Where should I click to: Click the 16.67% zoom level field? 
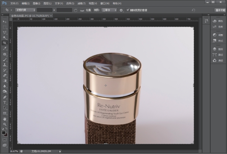point(14,151)
